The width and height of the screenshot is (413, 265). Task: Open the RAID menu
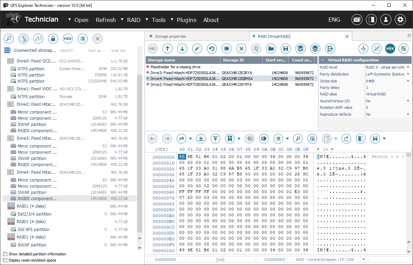pyautogui.click(x=134, y=20)
